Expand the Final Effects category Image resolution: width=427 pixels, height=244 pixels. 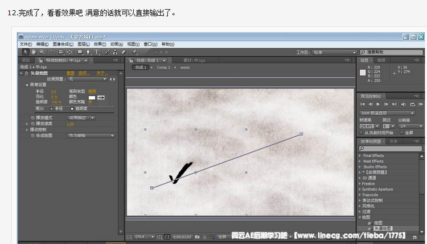[360, 156]
